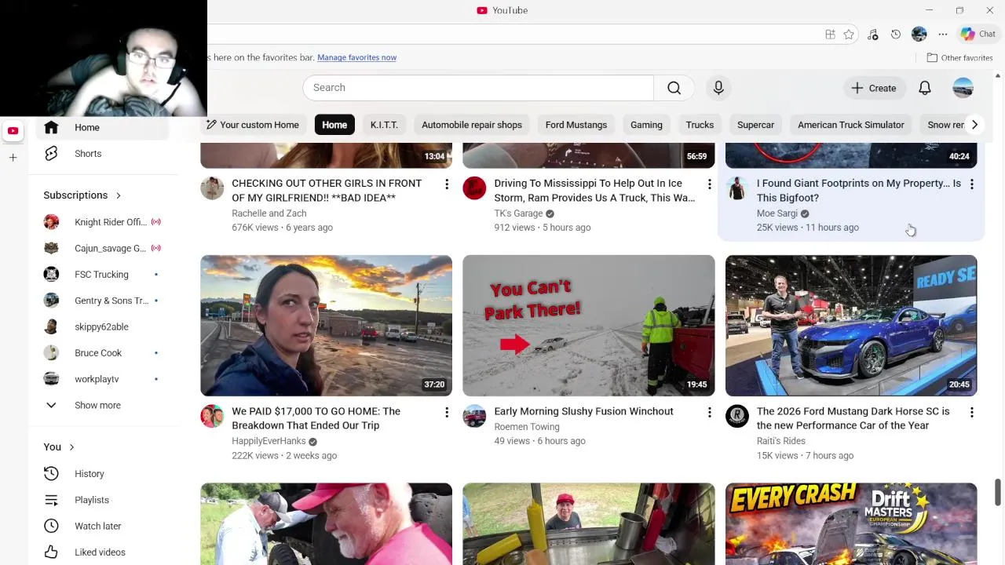Open History in the sidebar
Image resolution: width=1005 pixels, height=565 pixels.
click(102, 474)
